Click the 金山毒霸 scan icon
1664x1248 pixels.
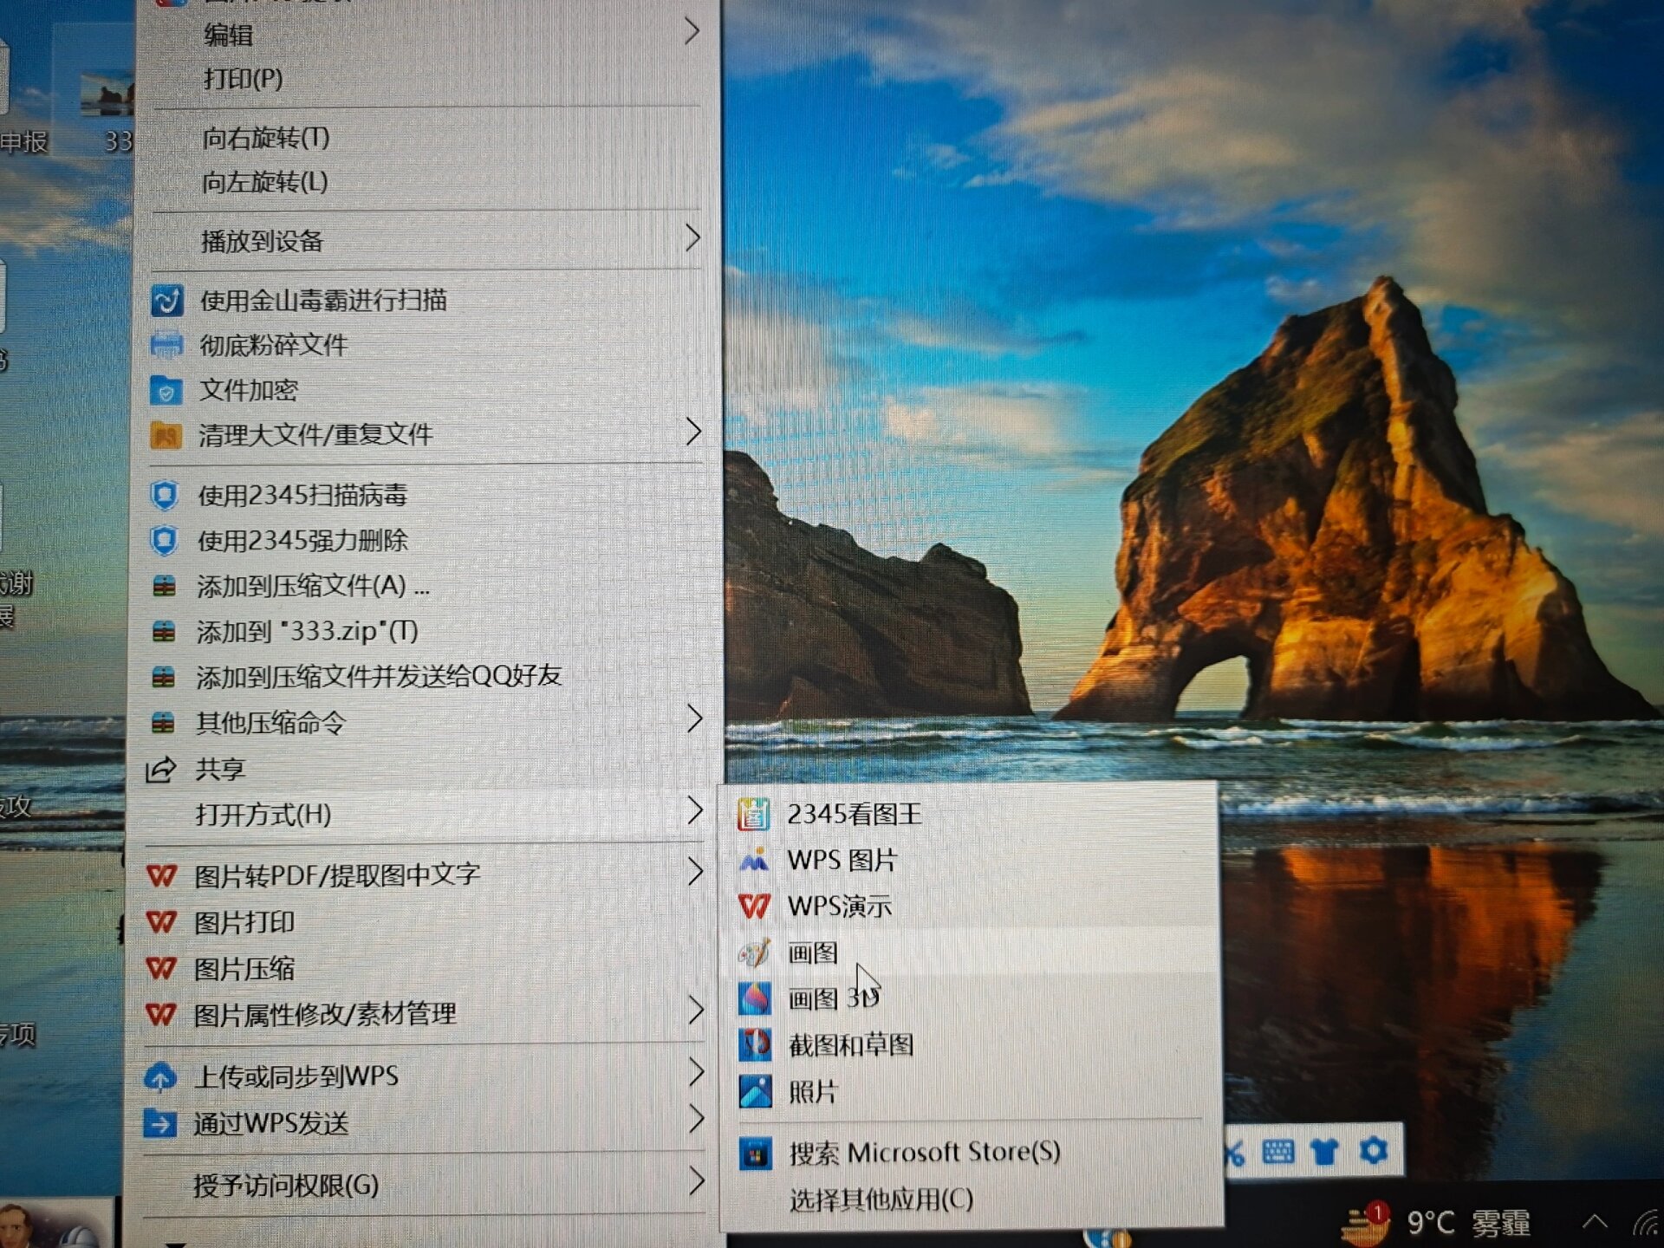[x=166, y=300]
